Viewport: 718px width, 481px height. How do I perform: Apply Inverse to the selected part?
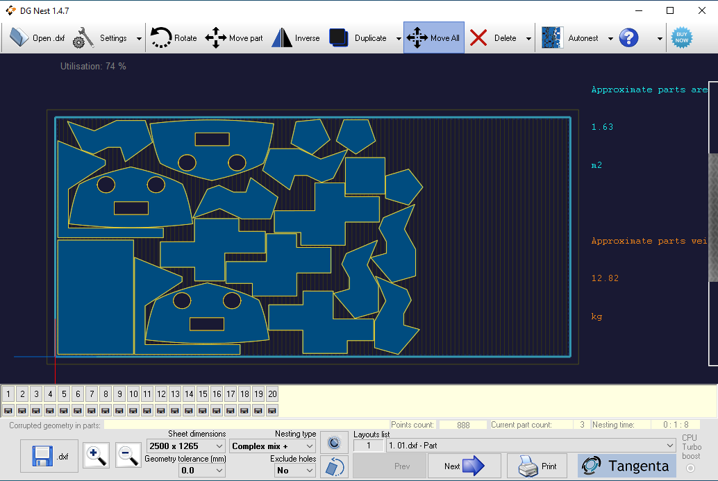point(296,37)
